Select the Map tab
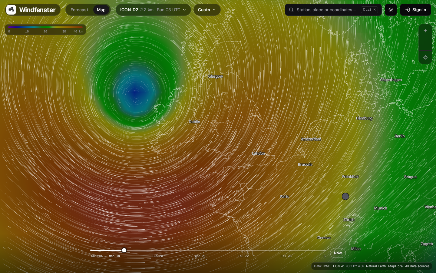436x273 pixels. (101, 10)
